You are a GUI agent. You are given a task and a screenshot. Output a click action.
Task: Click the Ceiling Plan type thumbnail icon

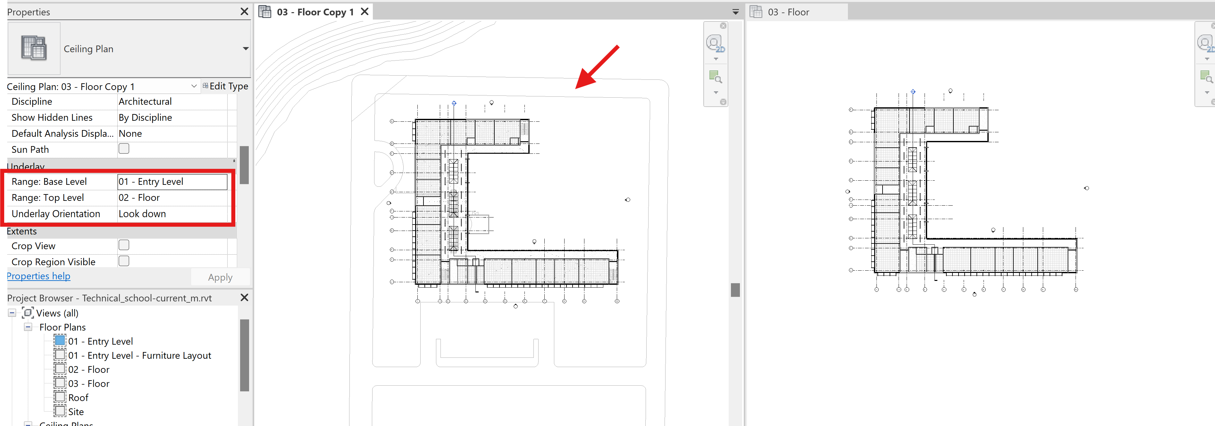34,48
